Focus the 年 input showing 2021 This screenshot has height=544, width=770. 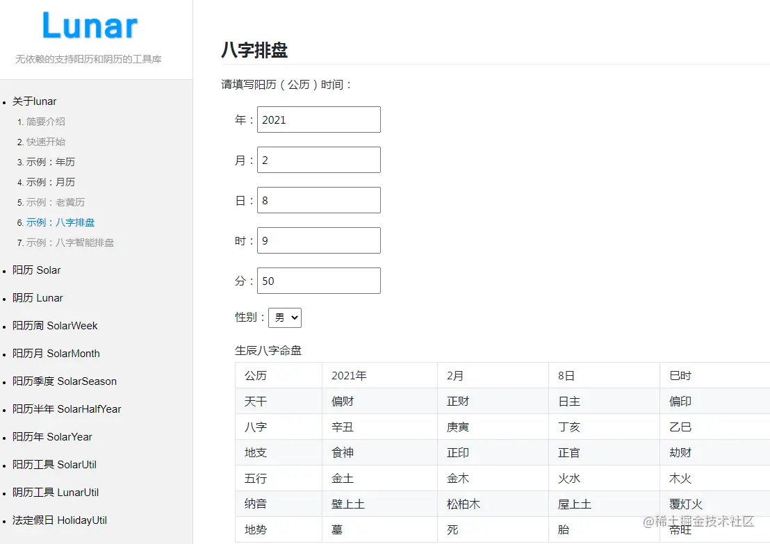pos(319,119)
